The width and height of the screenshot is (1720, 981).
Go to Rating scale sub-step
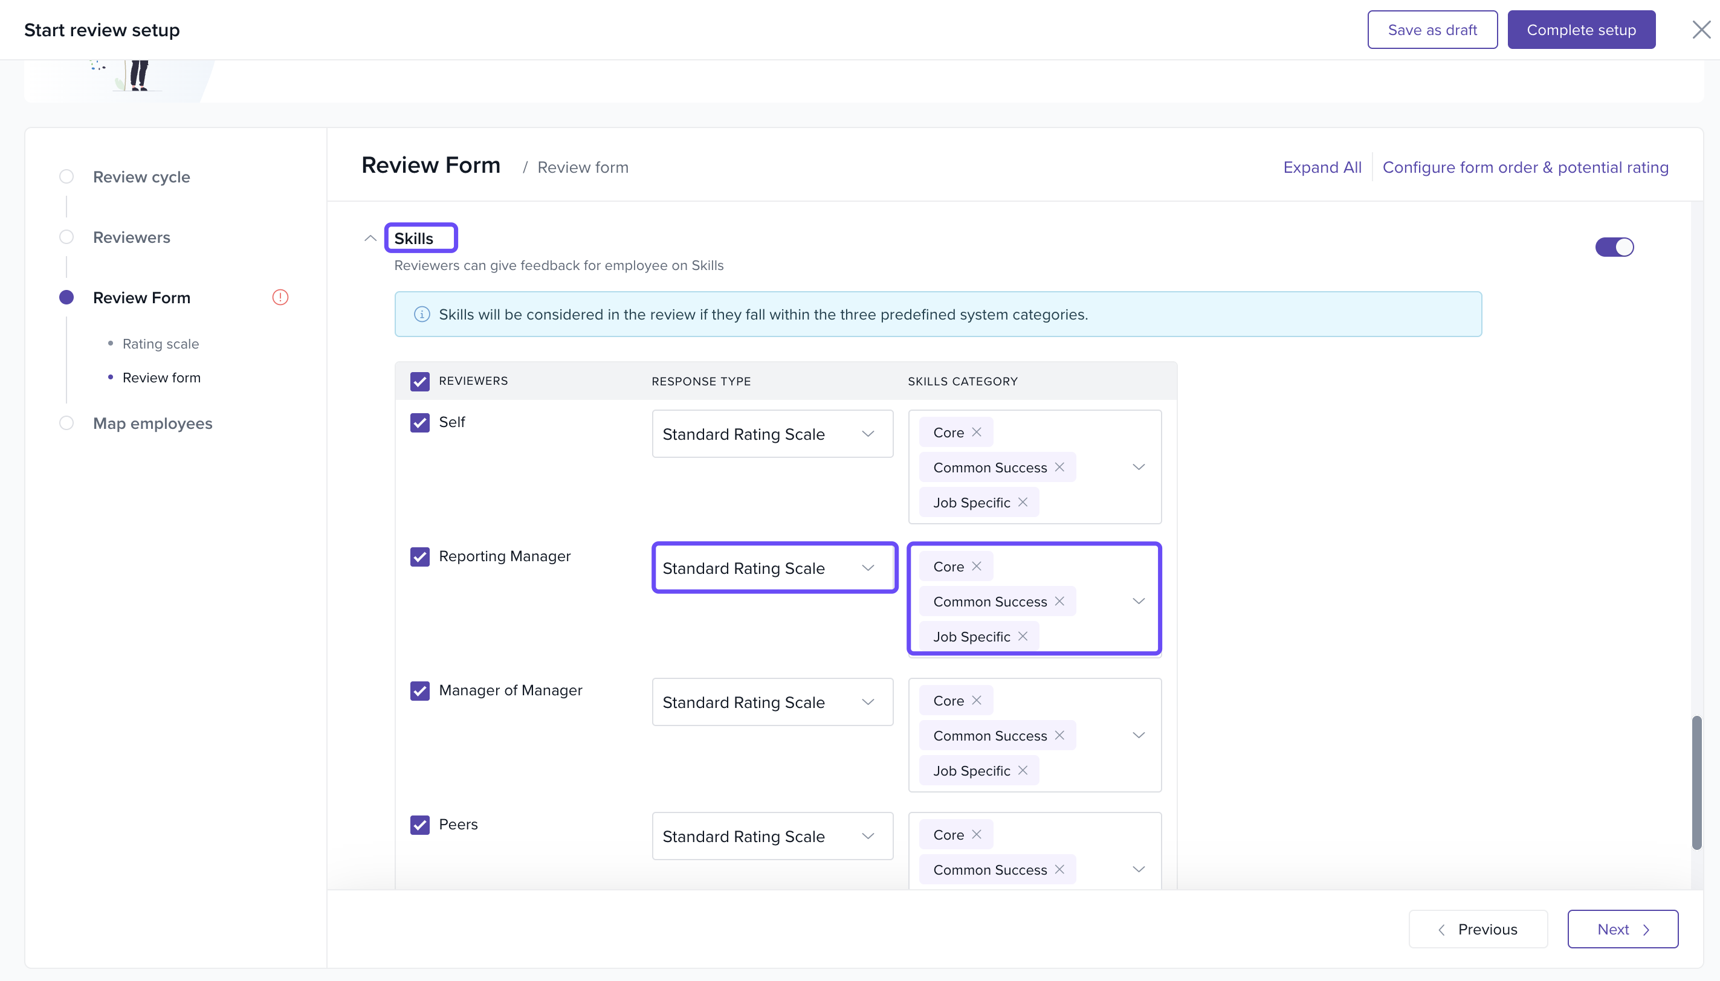click(160, 344)
